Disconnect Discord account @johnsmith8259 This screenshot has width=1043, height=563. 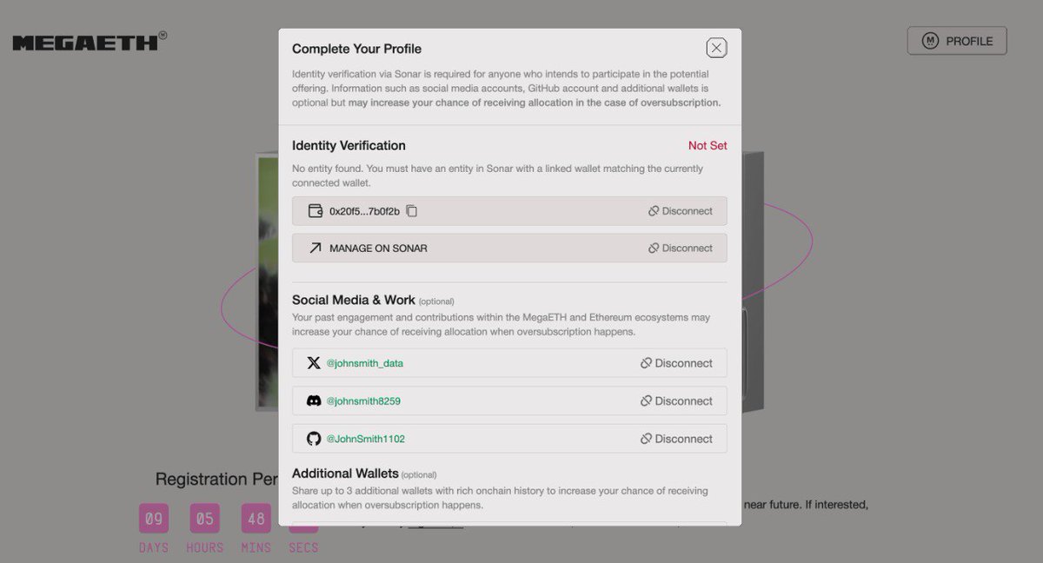[676, 401]
